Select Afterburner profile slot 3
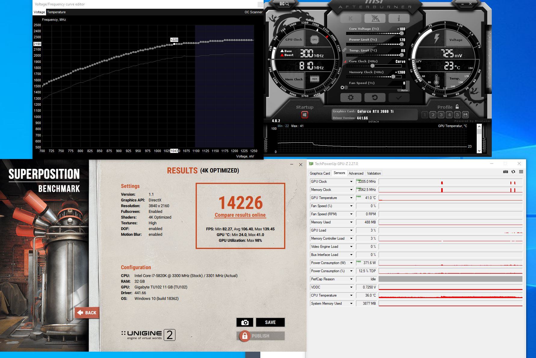Screen dimensions: 536x358 [441, 115]
